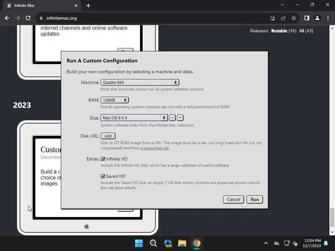335x251 pixels.
Task: Click the muted volume tray icon
Action: pos(295,243)
